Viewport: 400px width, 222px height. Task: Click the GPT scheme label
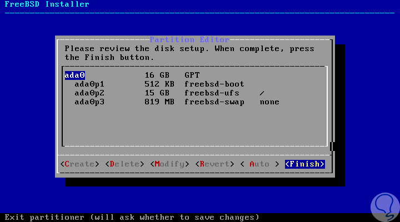192,75
